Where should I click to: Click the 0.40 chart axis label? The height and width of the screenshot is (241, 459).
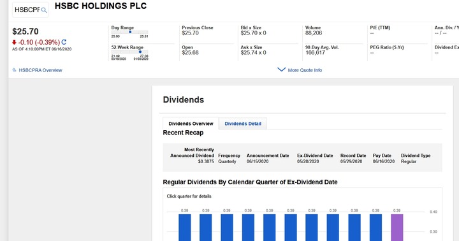point(433,212)
